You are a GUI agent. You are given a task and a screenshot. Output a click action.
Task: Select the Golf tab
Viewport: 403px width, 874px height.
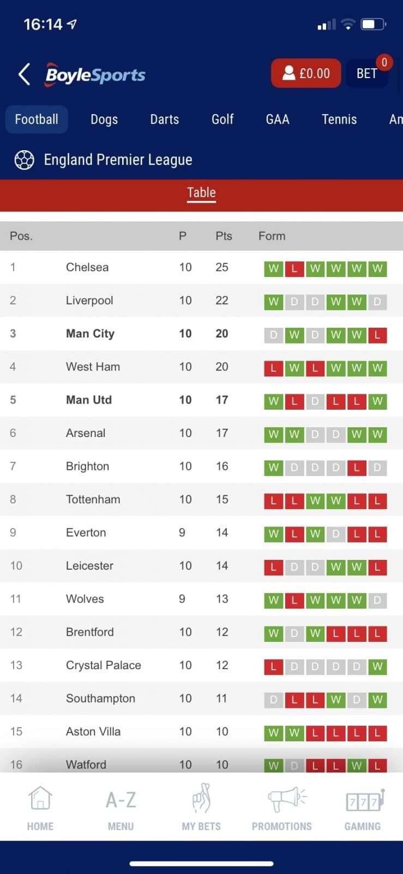[x=222, y=119]
